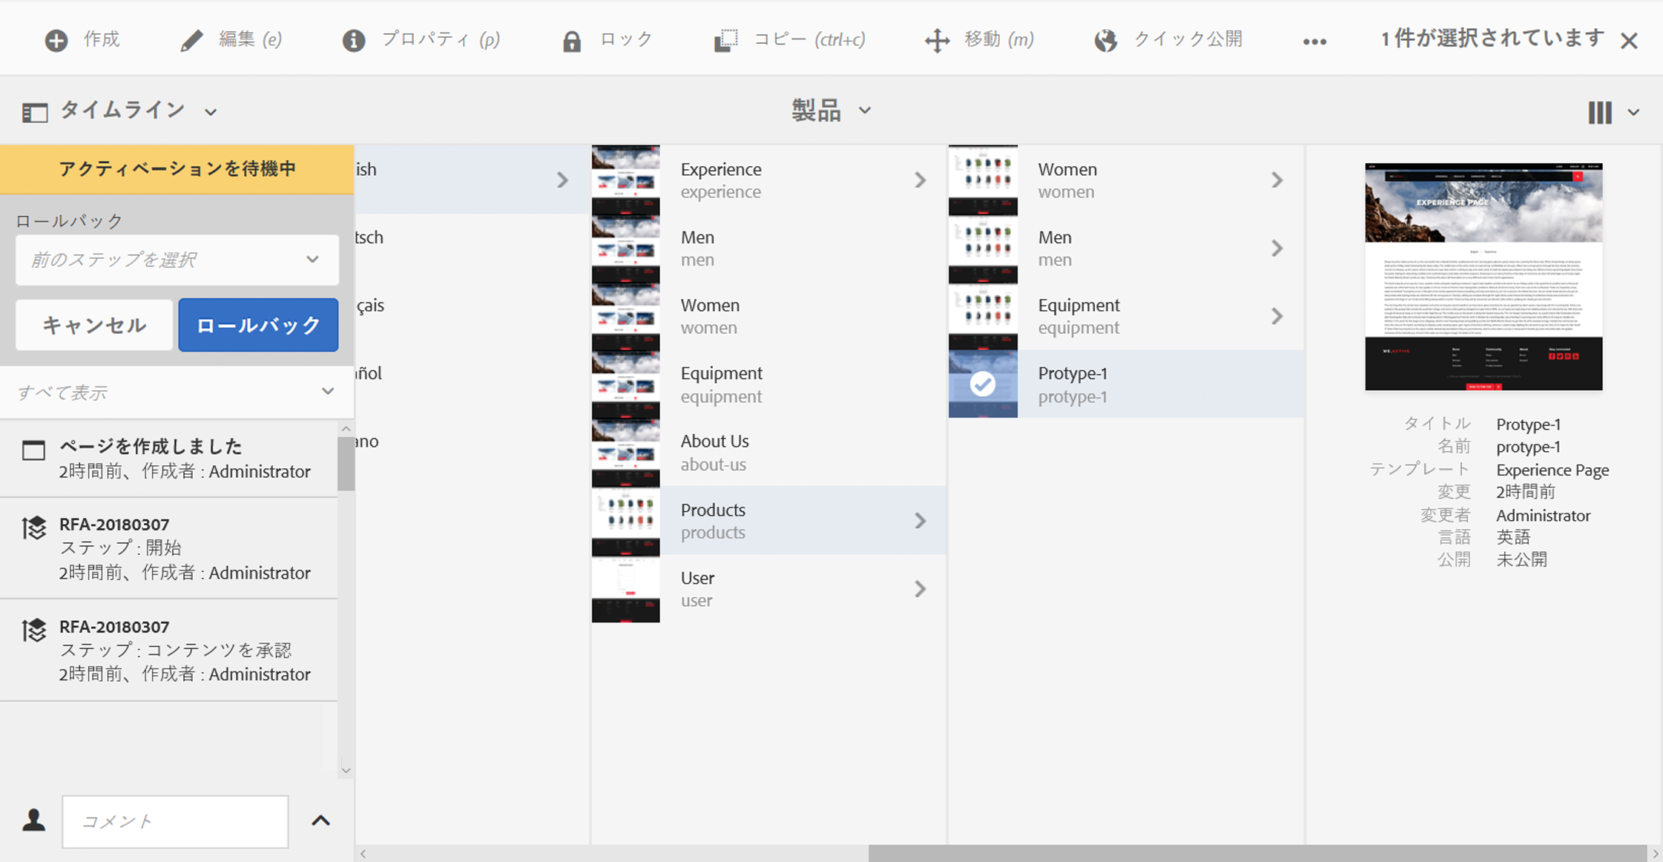Clear selection with the X icon

[1629, 41]
